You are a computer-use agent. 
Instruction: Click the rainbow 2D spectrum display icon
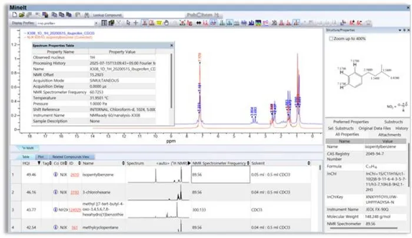coord(258,23)
